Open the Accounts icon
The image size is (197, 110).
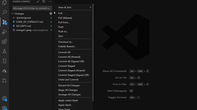[5, 98]
